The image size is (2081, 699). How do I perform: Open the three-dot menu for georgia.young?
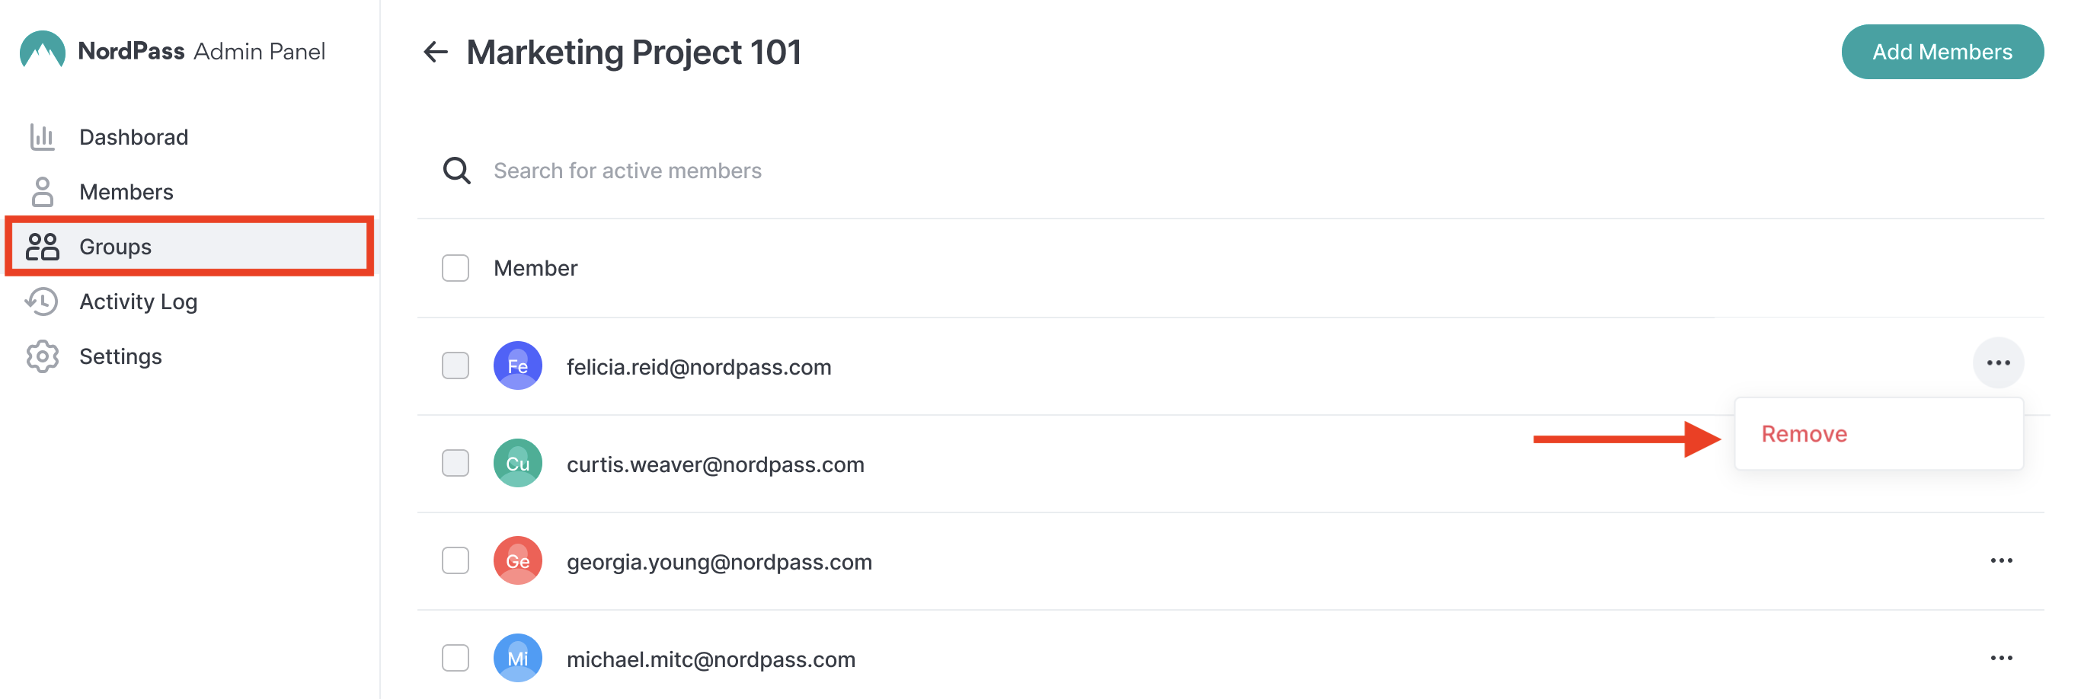(2001, 560)
